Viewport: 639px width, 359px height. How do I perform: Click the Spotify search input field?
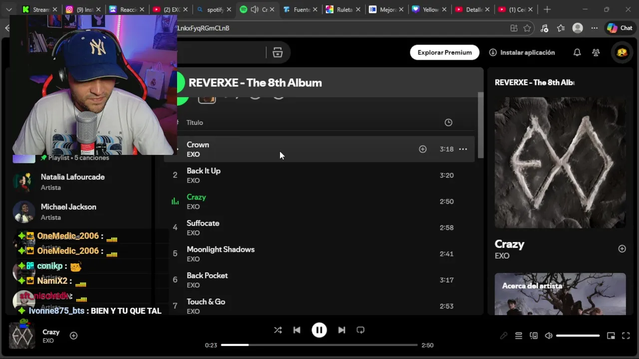click(x=221, y=52)
